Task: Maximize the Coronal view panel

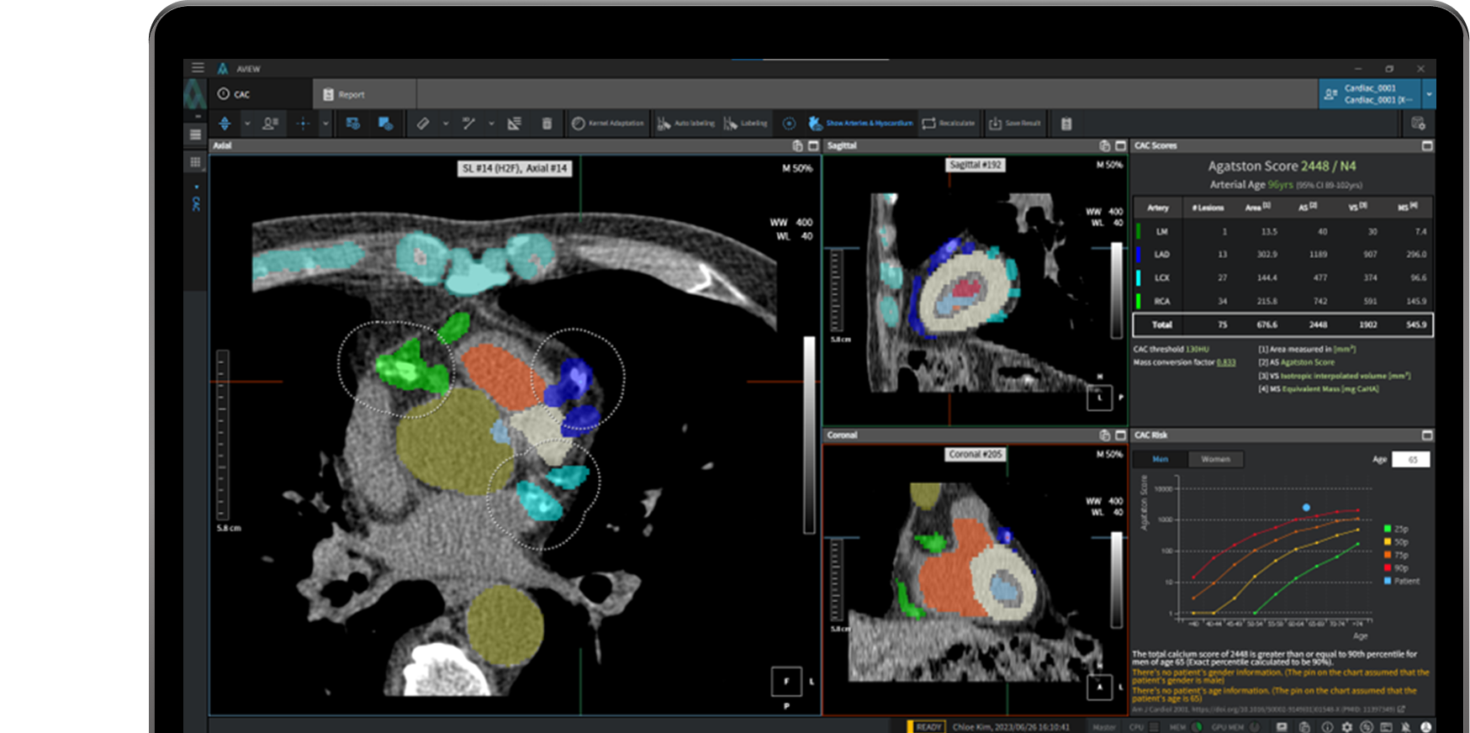Action: tap(1120, 435)
